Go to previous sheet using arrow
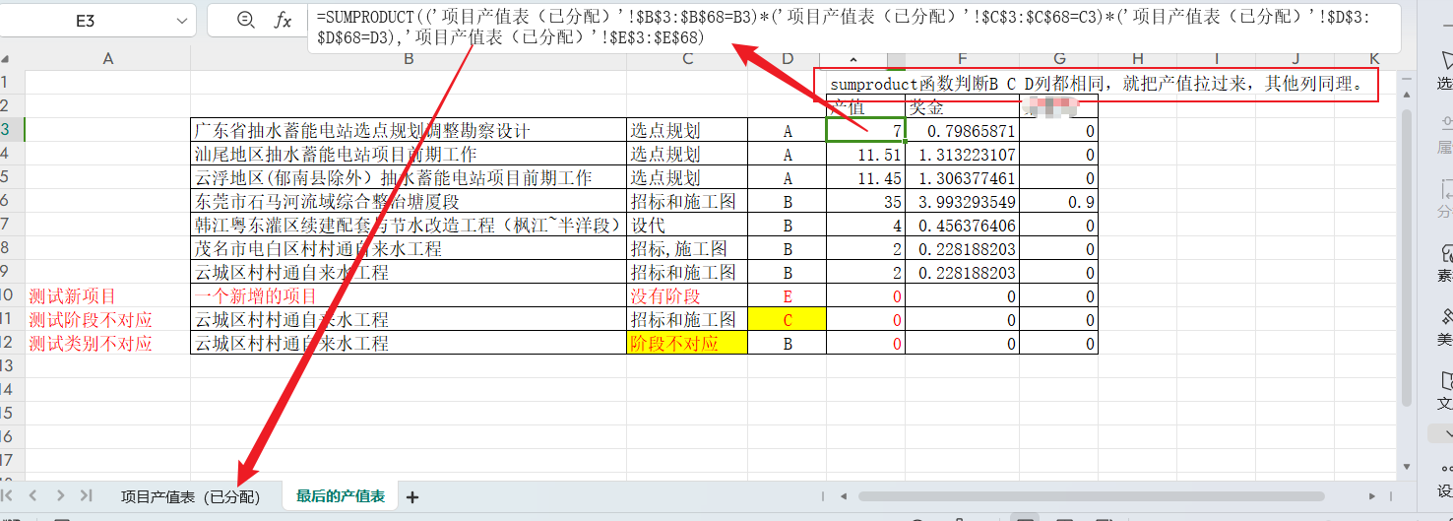The width and height of the screenshot is (1453, 521). [33, 496]
